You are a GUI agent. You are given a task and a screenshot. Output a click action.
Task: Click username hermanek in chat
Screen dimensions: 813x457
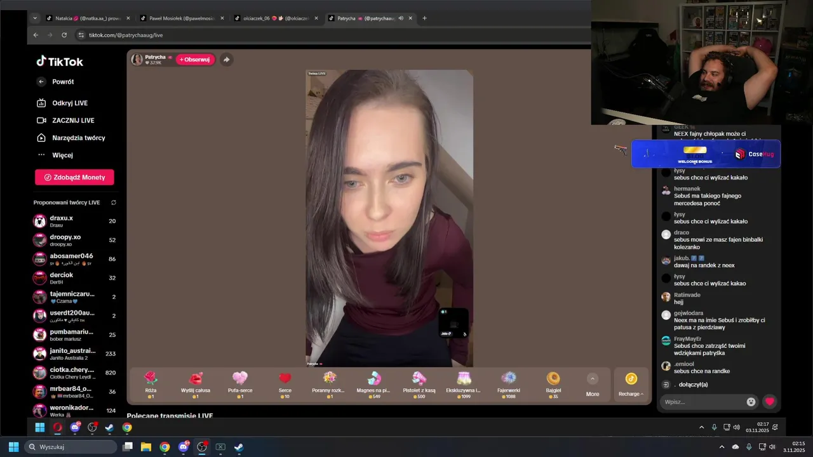point(687,189)
